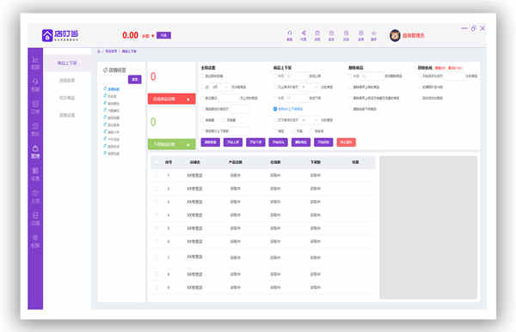Select the 商品上下架 tab in the left submenu
Image resolution: width=516 pixels, height=332 pixels.
[x=67, y=63]
